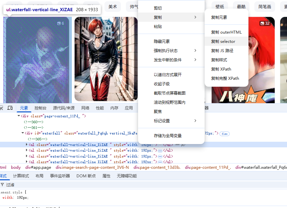This screenshot has width=287, height=208.
Task: Select 隐藏元素 menu entry
Action: click(171, 42)
